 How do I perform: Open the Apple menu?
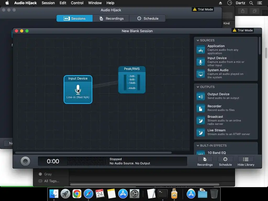(7, 3)
